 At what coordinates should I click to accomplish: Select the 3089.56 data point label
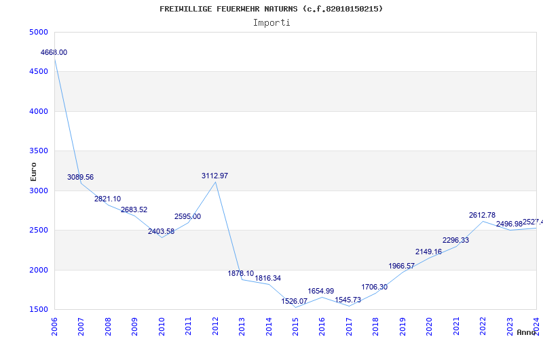(x=80, y=177)
